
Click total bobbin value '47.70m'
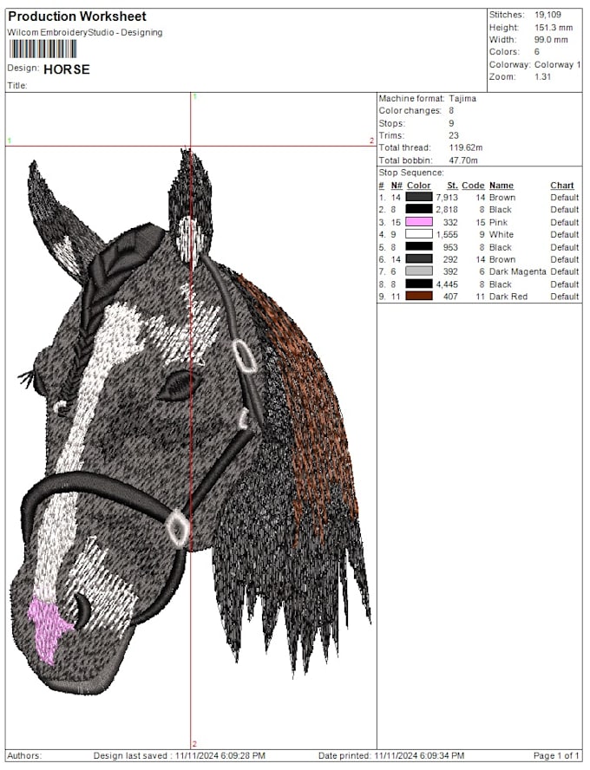pyautogui.click(x=463, y=160)
